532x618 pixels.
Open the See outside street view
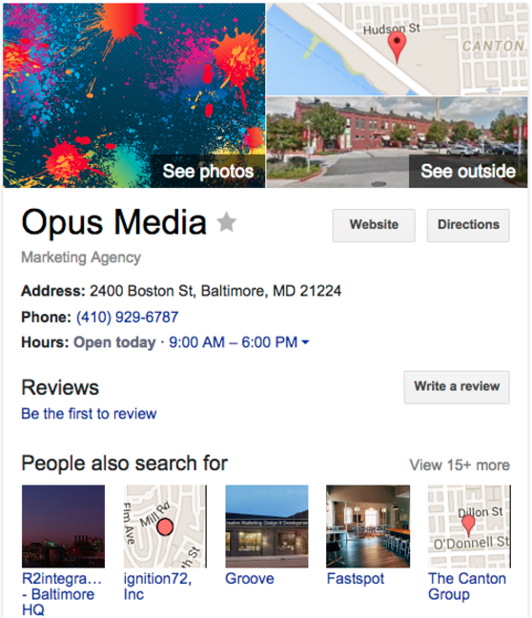pyautogui.click(x=468, y=171)
